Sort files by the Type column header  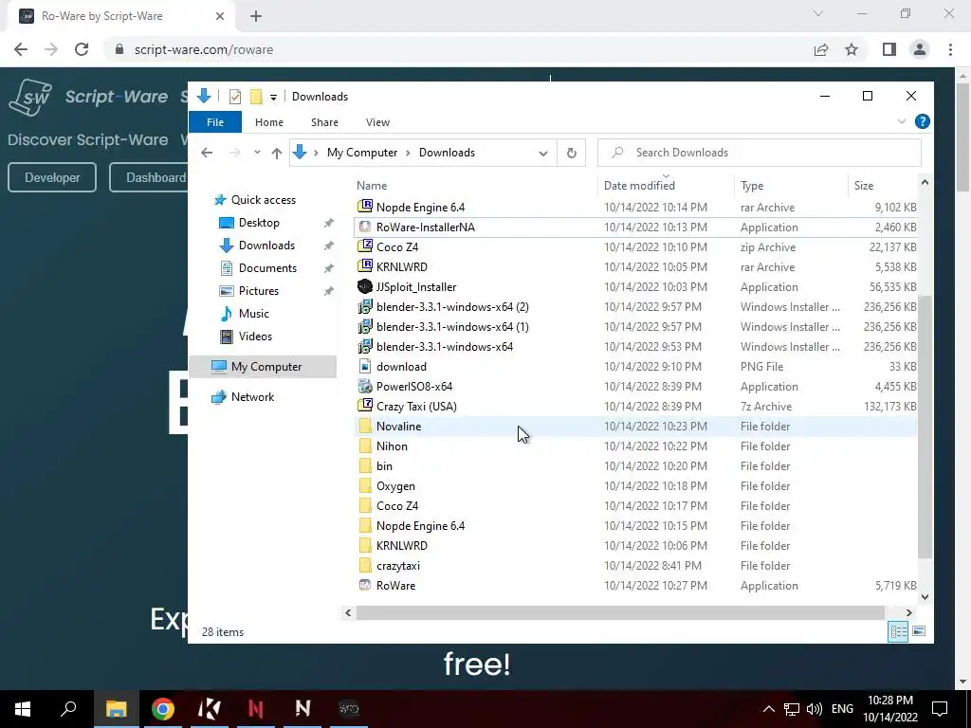coord(752,185)
